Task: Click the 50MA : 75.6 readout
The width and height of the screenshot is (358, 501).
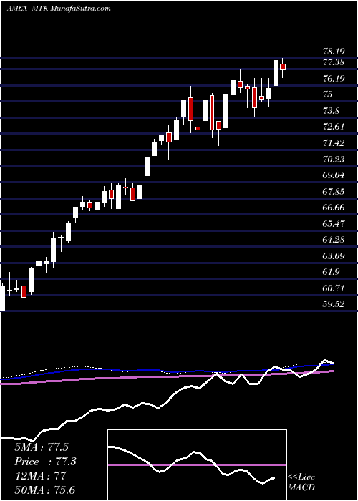Action: pyautogui.click(x=44, y=490)
